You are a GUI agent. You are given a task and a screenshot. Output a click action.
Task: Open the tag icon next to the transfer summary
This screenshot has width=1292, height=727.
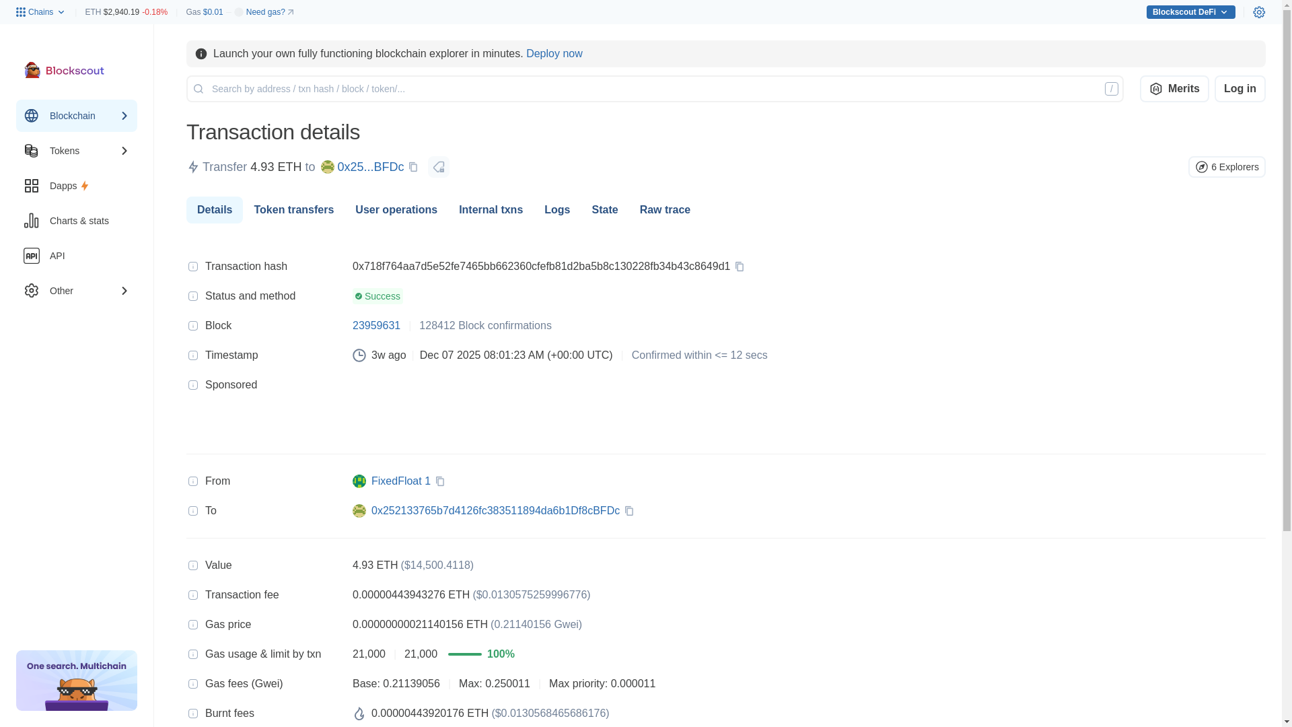[439, 167]
